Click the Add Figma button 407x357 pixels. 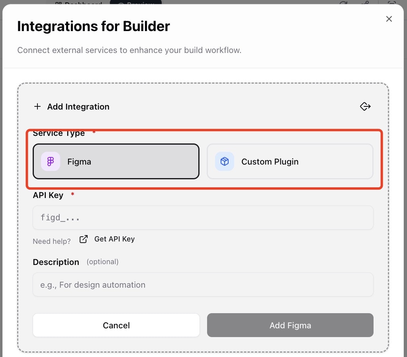[x=290, y=325]
